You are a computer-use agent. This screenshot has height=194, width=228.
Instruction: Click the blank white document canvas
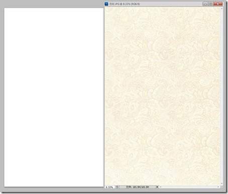tap(54, 97)
